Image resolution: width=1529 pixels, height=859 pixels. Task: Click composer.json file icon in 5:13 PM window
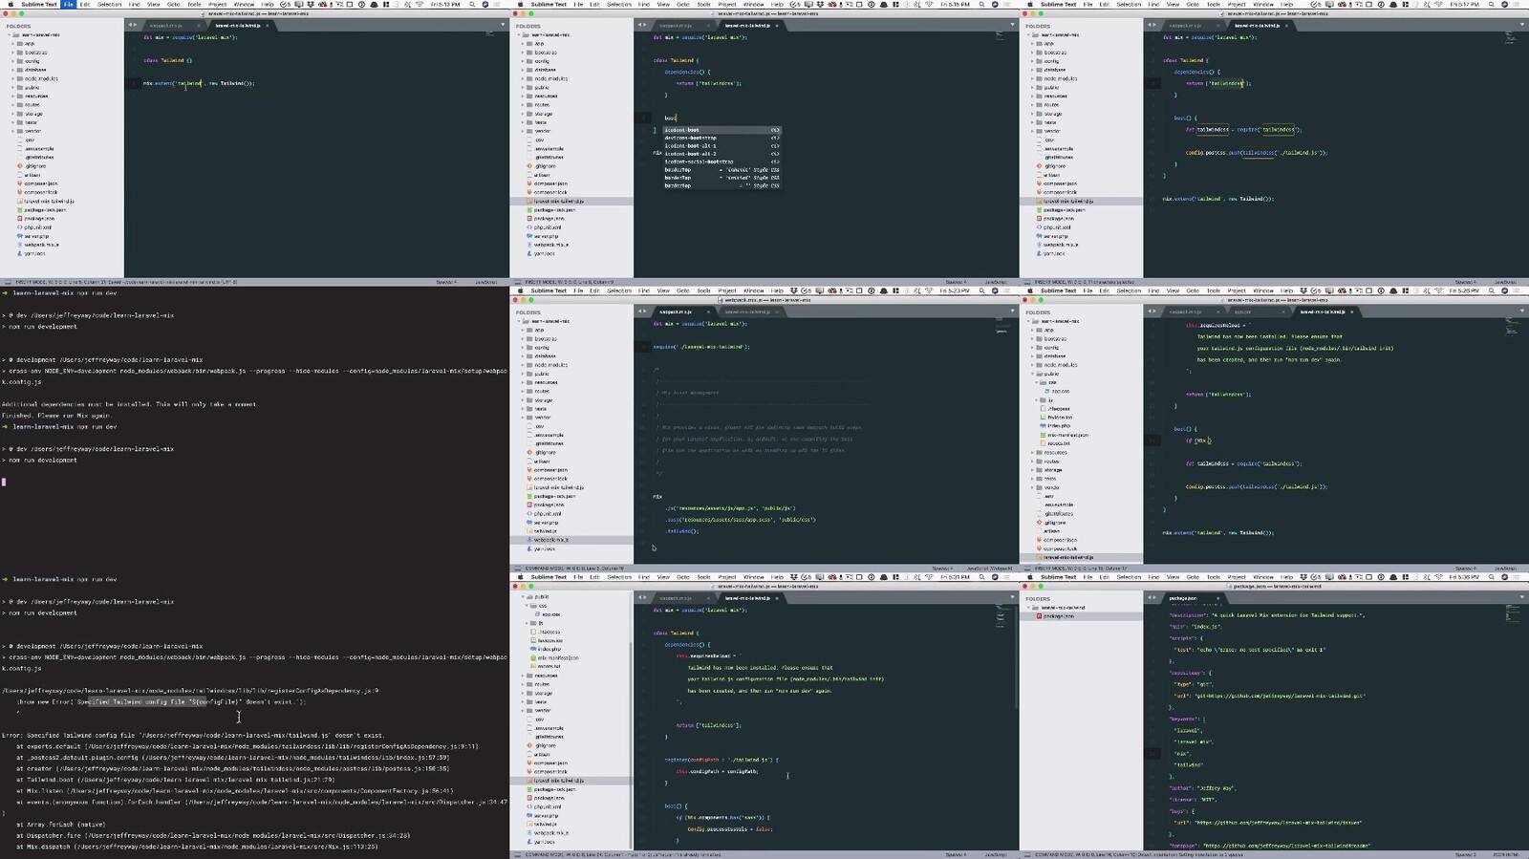(x=20, y=183)
